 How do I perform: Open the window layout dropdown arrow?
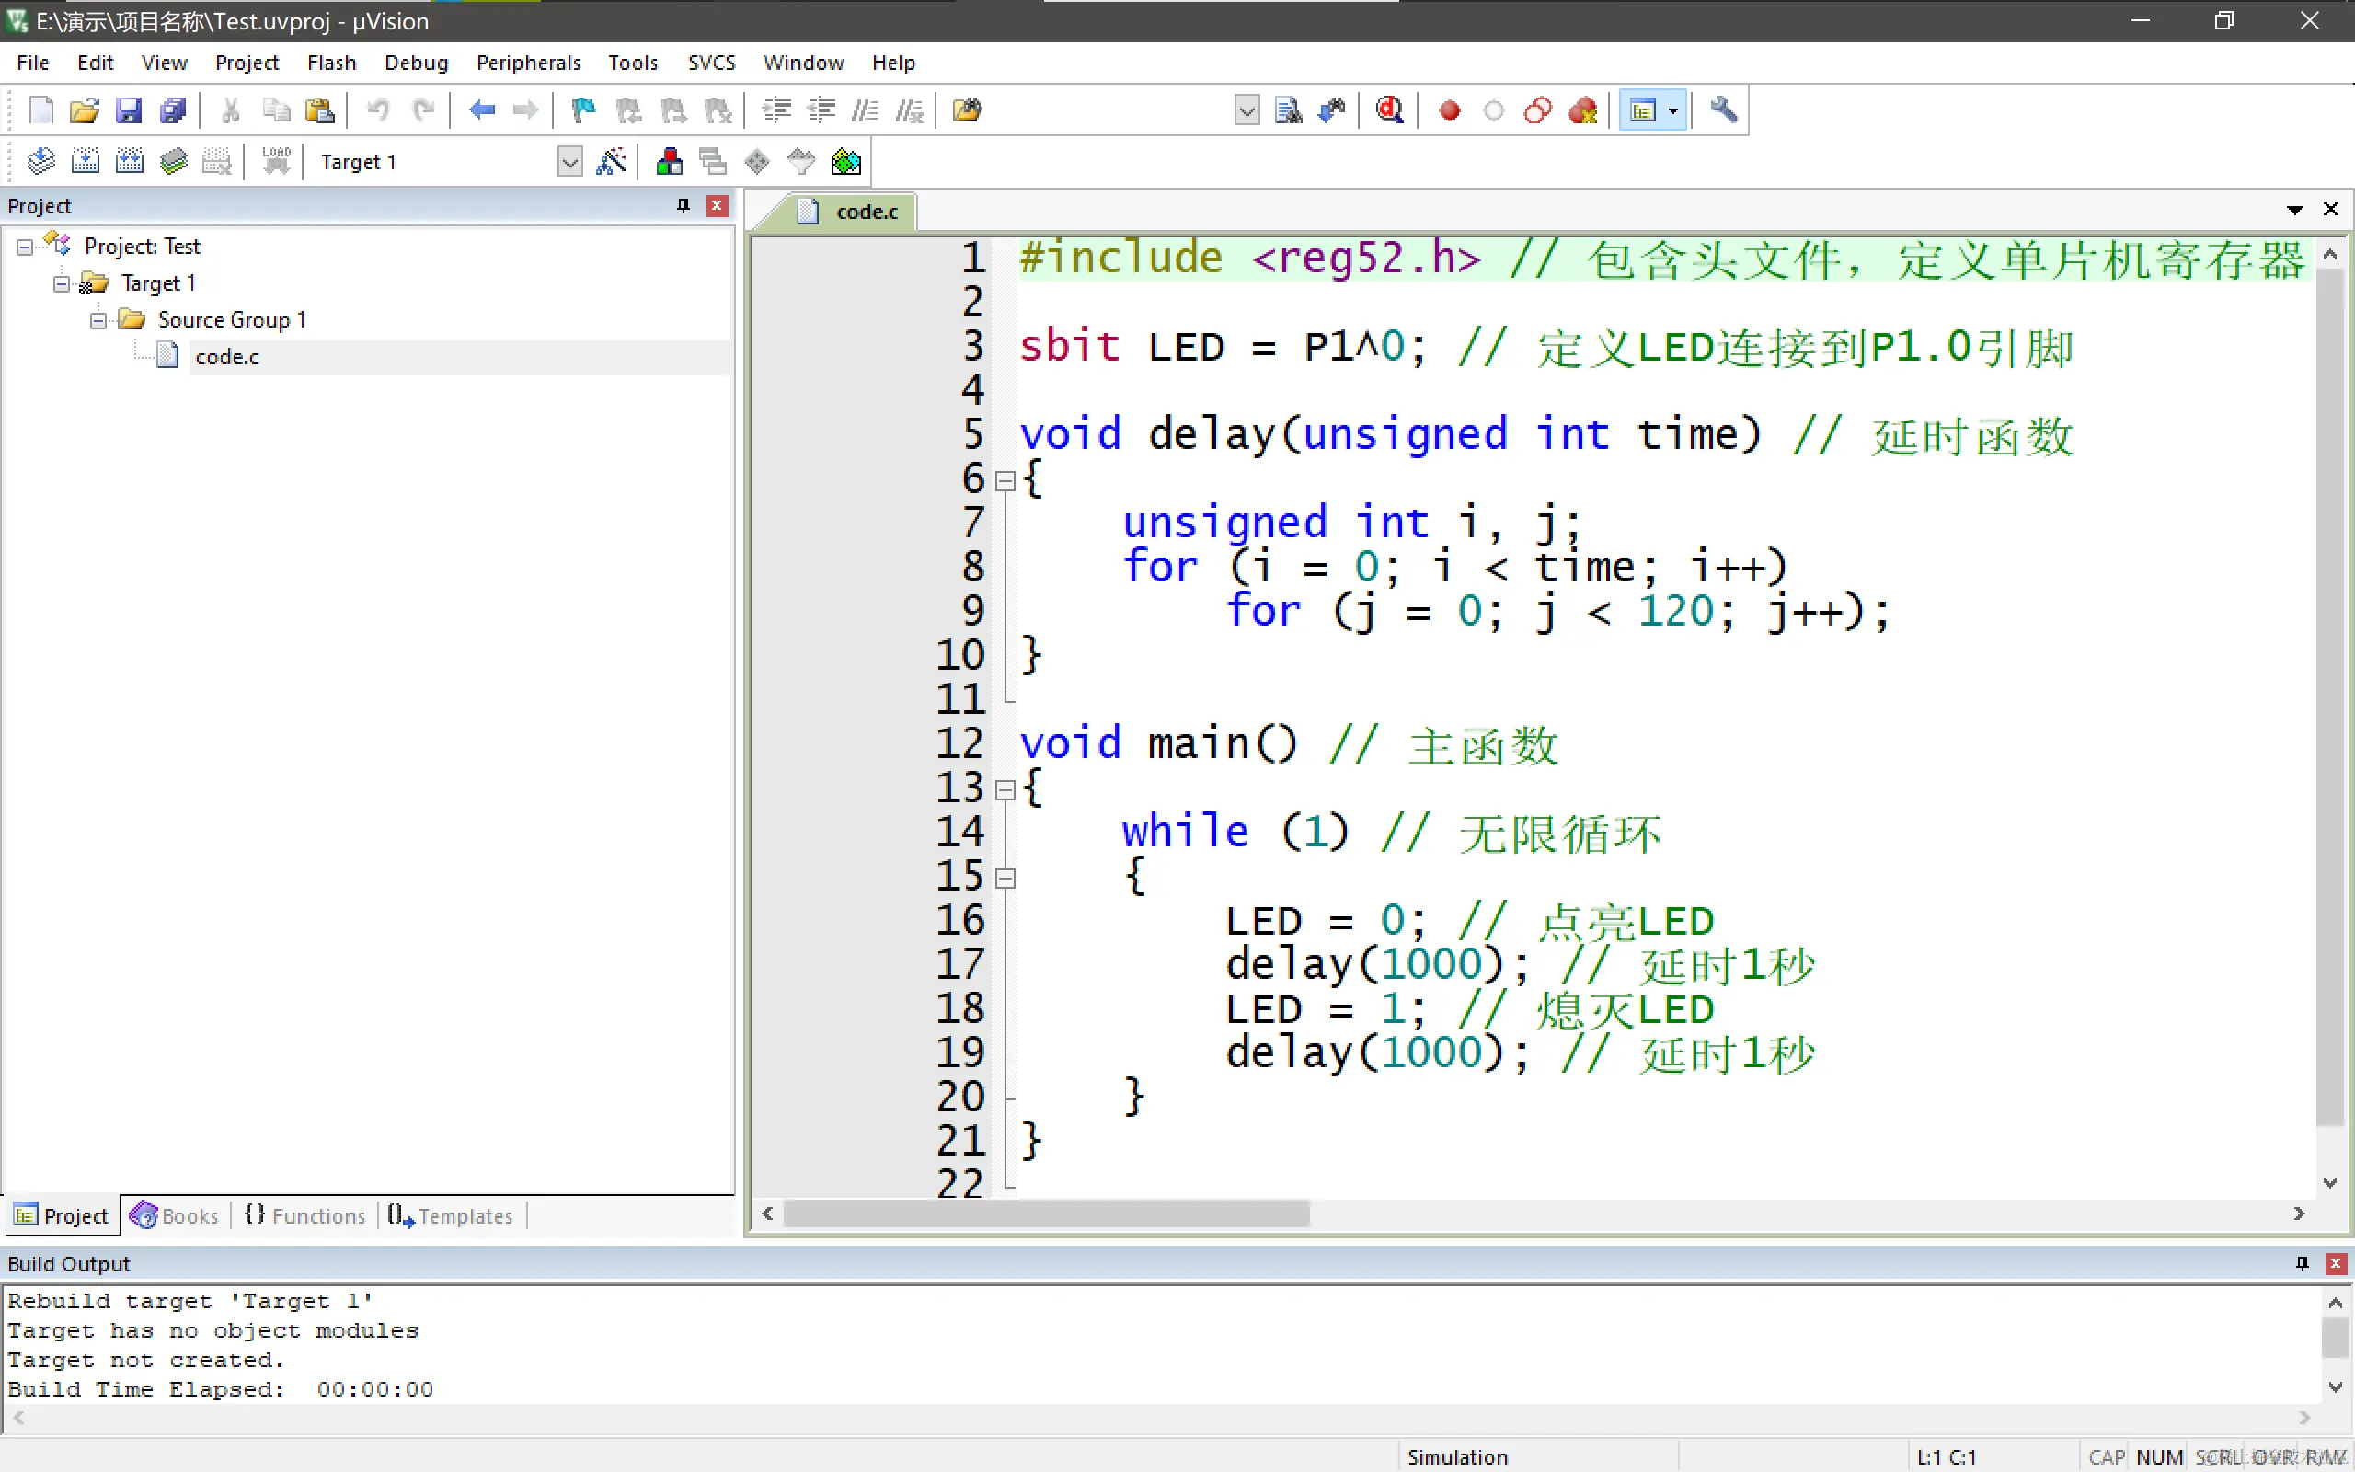(1674, 110)
